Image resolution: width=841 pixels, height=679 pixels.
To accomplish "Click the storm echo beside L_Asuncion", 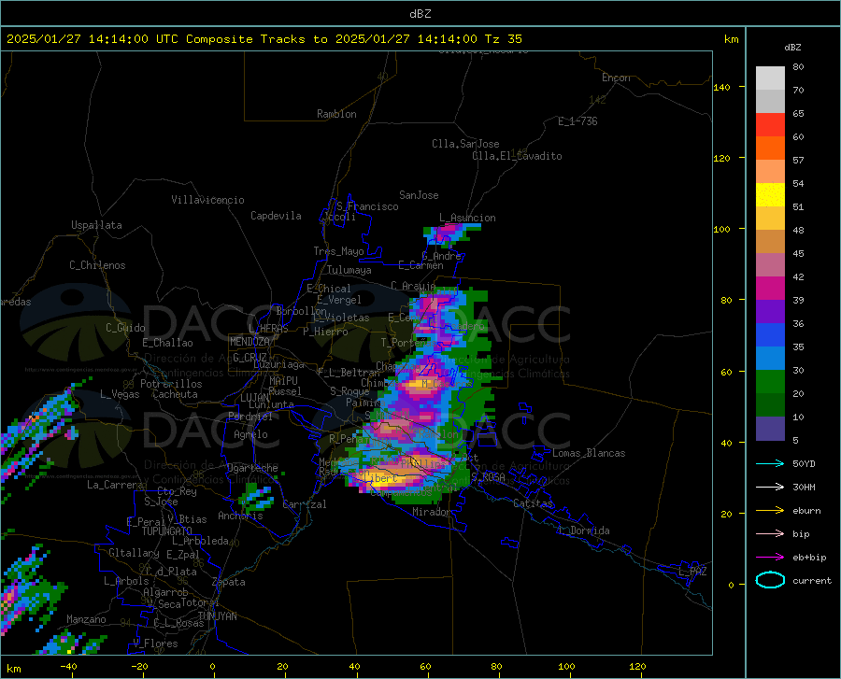I will pyautogui.click(x=450, y=233).
